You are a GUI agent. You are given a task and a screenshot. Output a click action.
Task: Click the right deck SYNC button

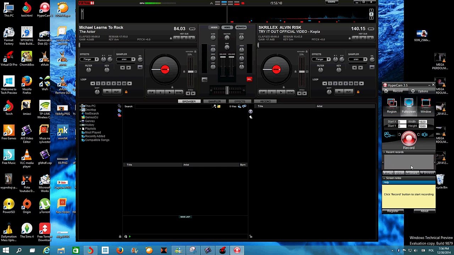click(x=290, y=92)
